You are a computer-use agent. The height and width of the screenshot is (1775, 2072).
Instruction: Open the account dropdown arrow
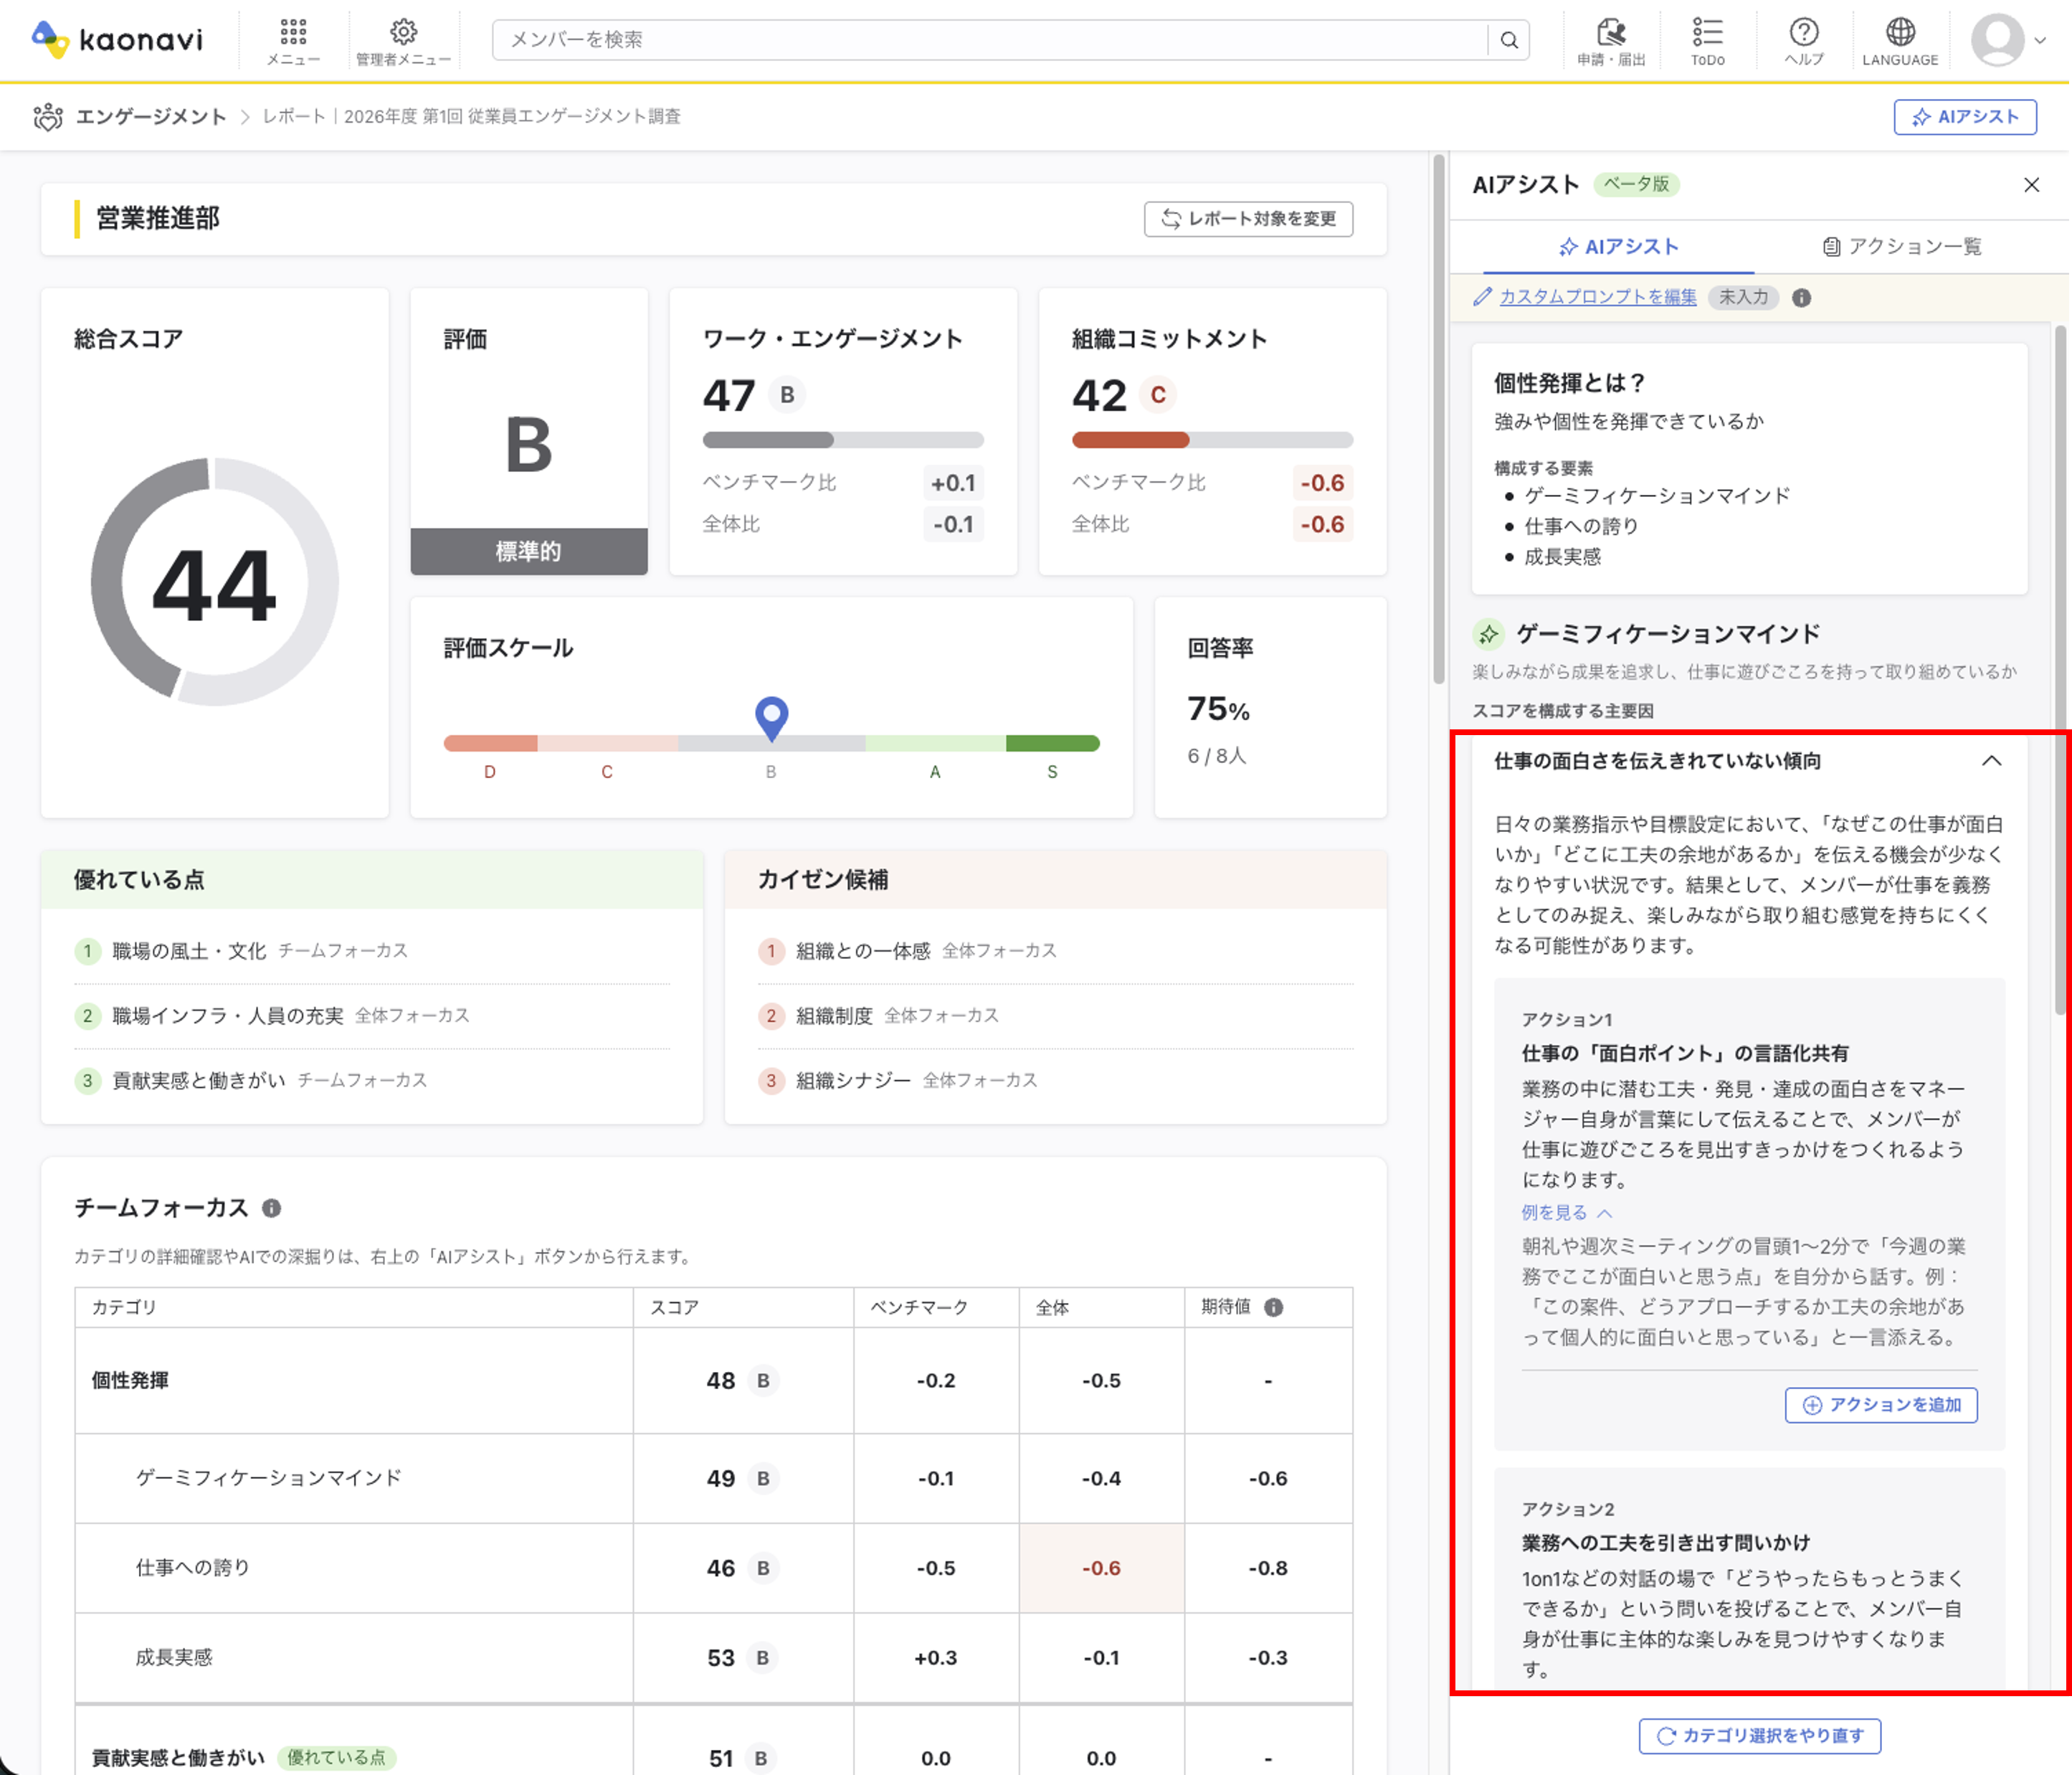2040,41
